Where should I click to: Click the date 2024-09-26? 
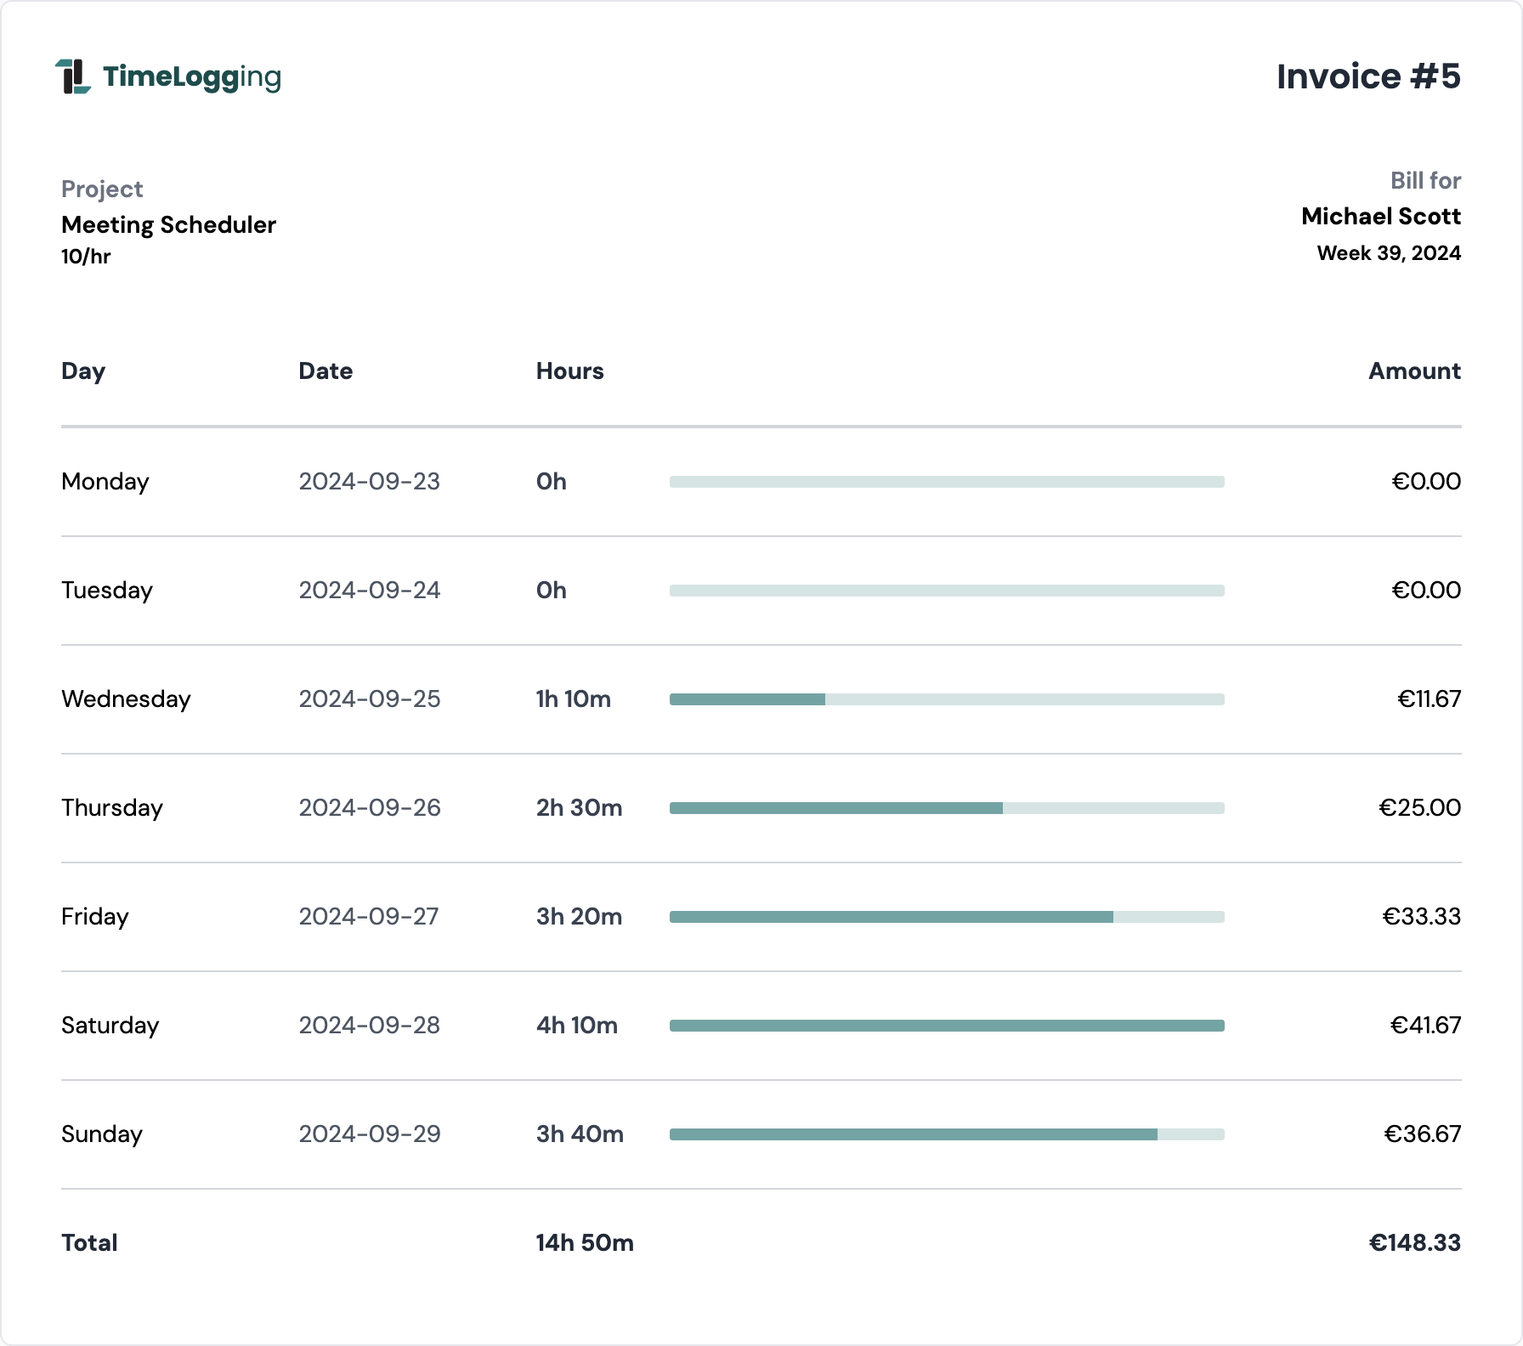pyautogui.click(x=369, y=807)
